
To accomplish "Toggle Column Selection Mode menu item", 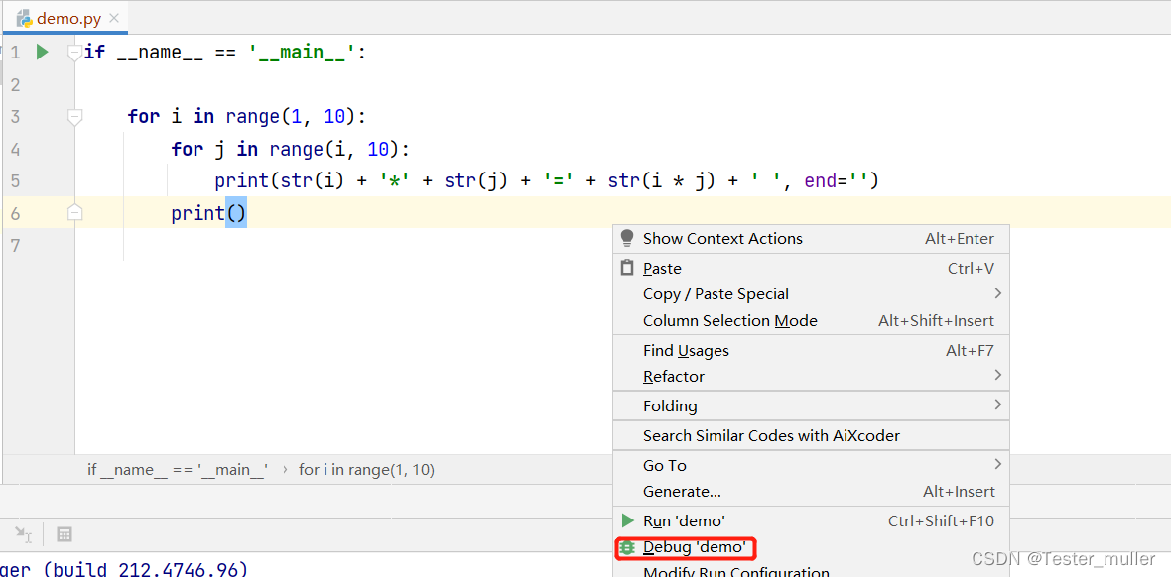I will pos(811,321).
